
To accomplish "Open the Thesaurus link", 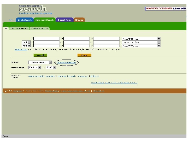I will (83, 76).
